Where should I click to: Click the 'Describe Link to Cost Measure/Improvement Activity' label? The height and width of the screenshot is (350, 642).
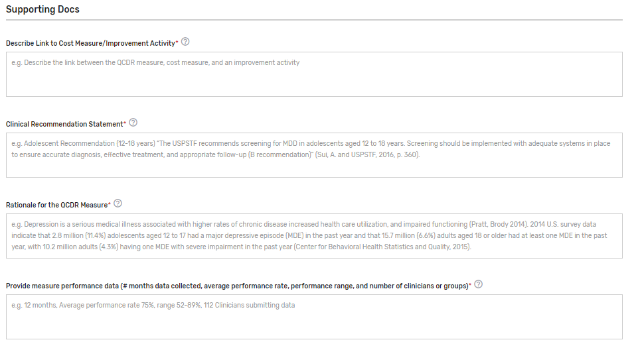(90, 43)
